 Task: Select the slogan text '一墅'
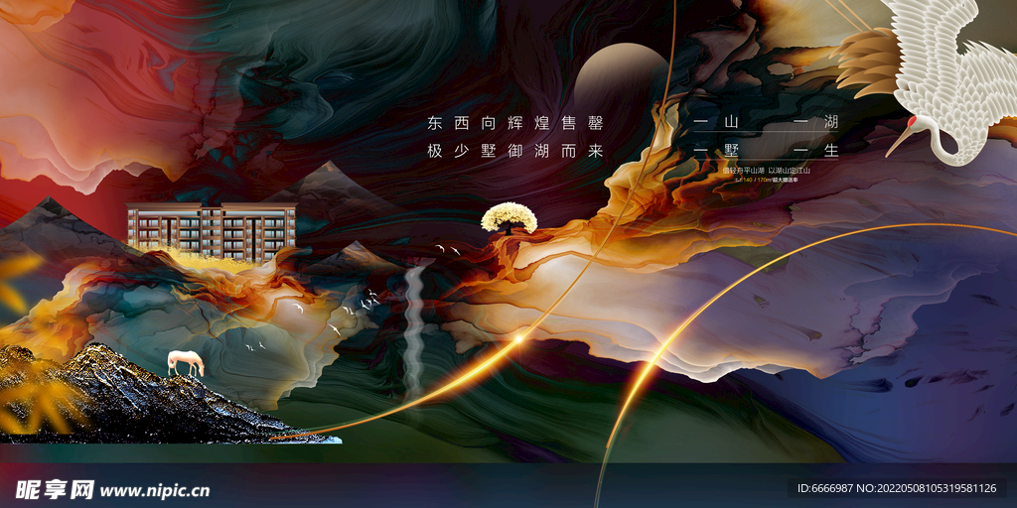(716, 151)
